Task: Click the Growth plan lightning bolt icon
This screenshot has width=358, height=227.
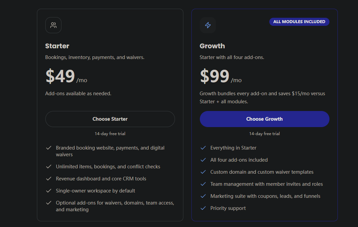Action: tap(208, 25)
